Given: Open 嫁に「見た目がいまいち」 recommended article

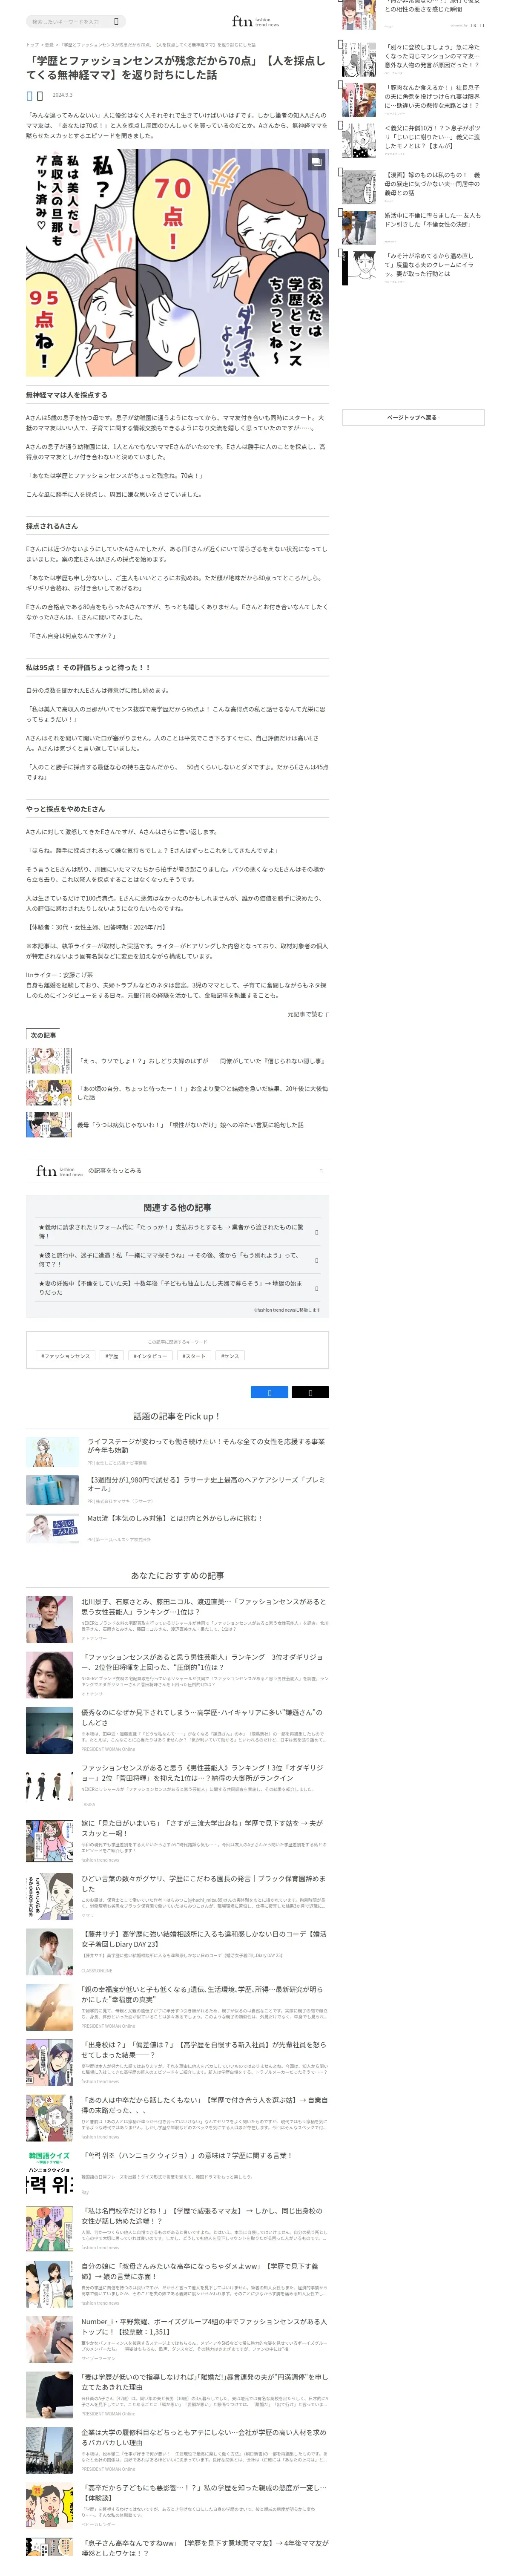Looking at the screenshot, I should click(201, 1828).
